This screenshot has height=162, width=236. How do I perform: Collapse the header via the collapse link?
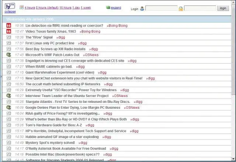pos(10,11)
